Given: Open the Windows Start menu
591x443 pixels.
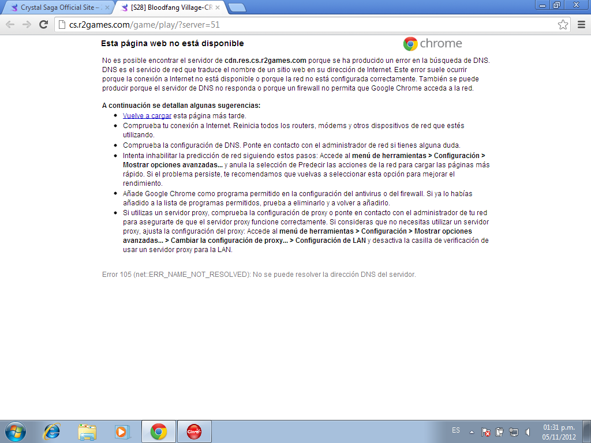Looking at the screenshot, I should [x=15, y=431].
